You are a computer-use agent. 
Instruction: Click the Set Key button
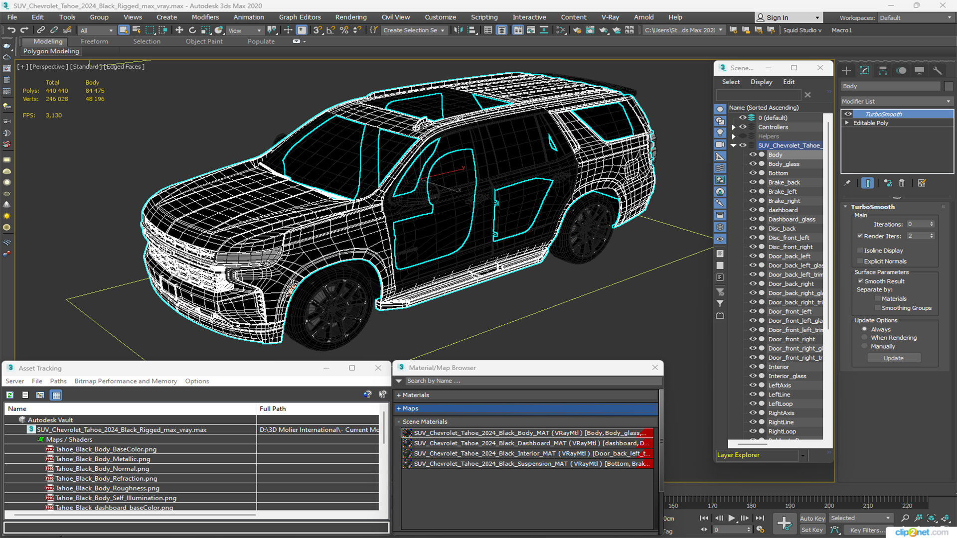[x=812, y=530]
